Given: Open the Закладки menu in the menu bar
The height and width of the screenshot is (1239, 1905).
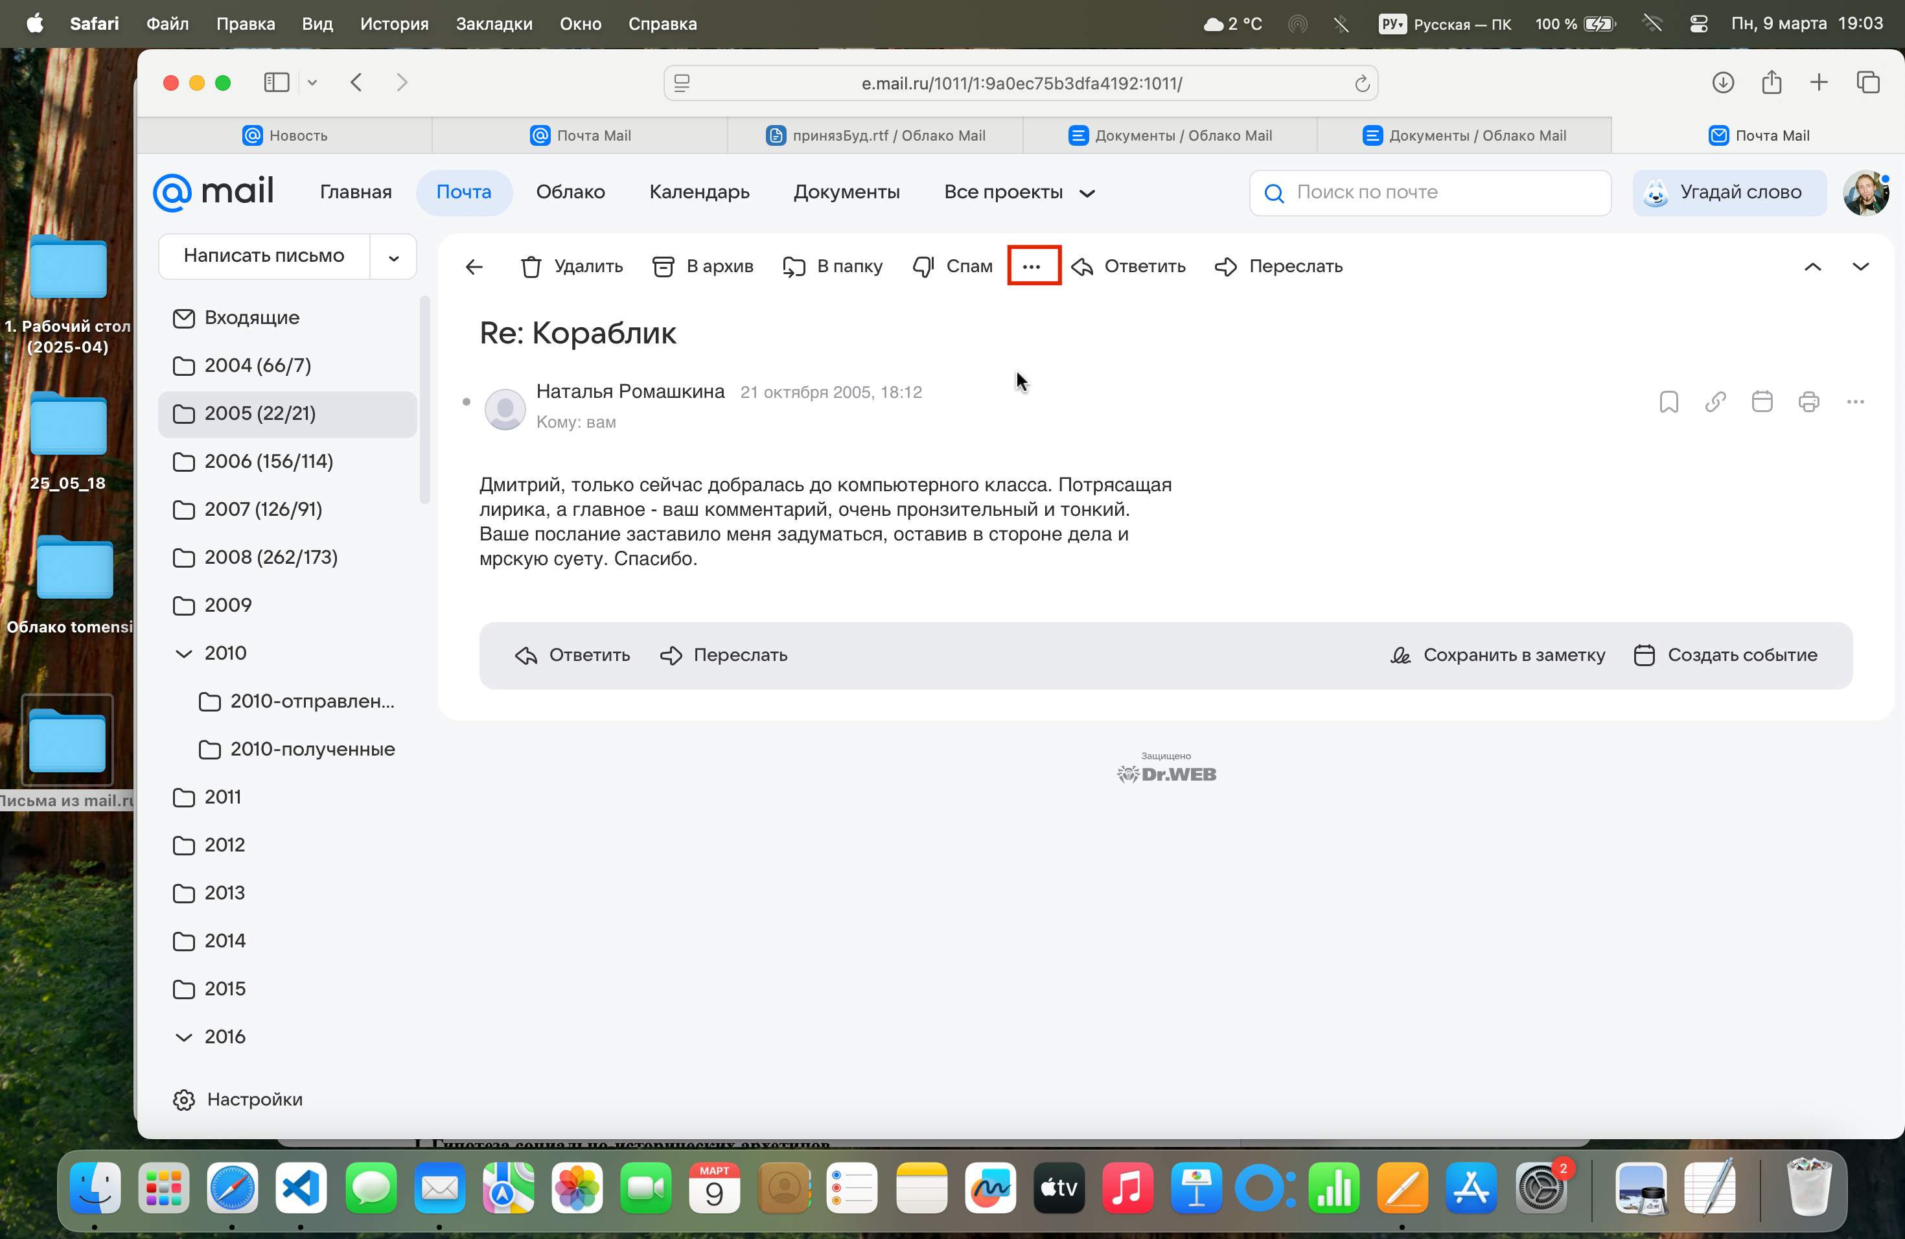Looking at the screenshot, I should tap(493, 24).
